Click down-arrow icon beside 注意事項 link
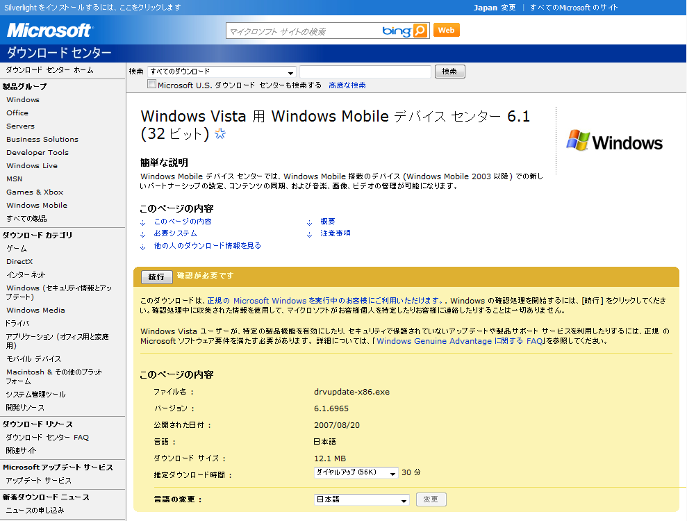 click(x=309, y=234)
